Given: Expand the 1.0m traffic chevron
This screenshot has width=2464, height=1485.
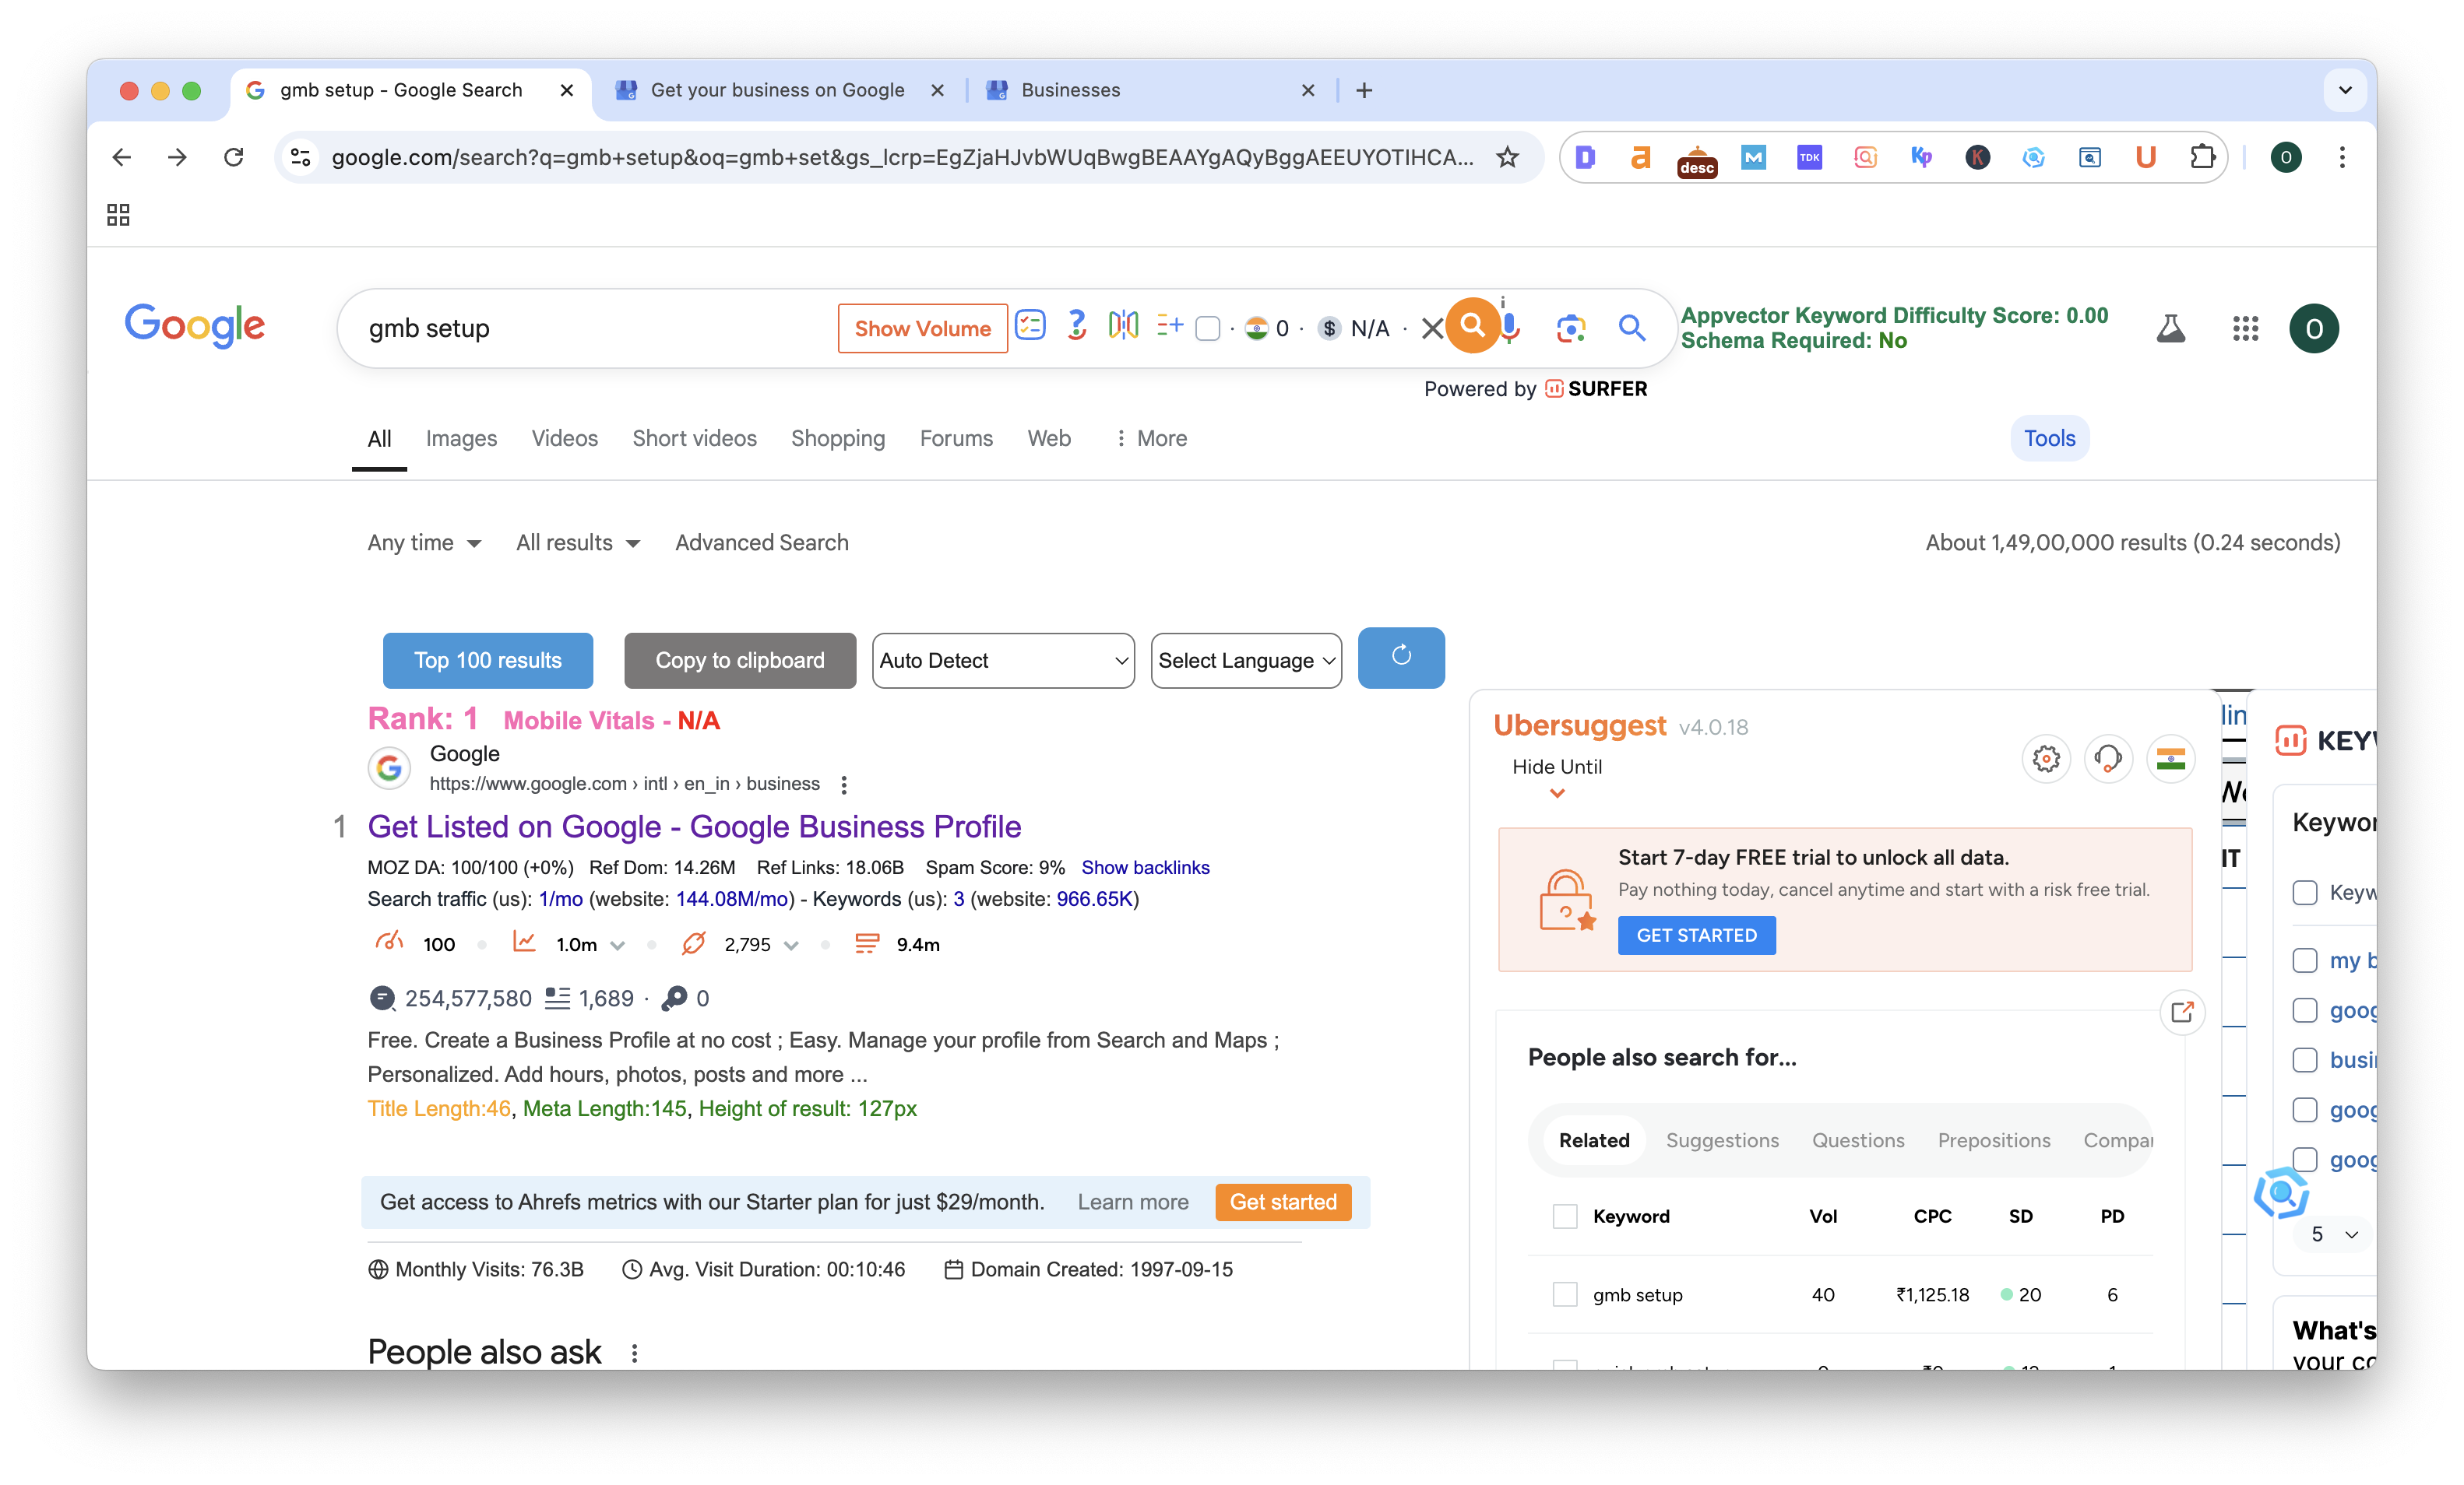Looking at the screenshot, I should coord(617,946).
